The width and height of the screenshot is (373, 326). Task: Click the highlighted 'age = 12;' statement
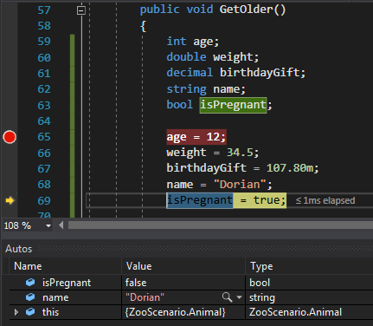(x=196, y=137)
